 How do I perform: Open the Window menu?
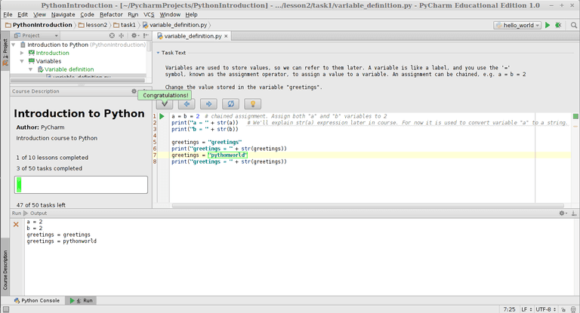170,14
